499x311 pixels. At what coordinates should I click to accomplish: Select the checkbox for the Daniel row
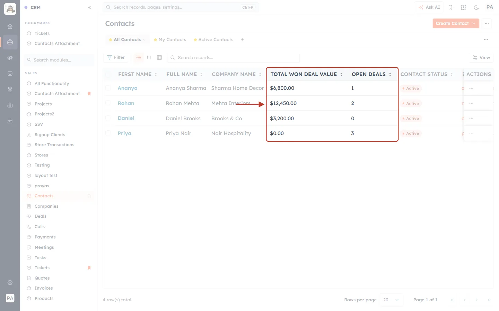tap(108, 118)
